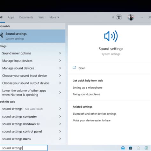Screen dimensions: 151x151
Task: Expand arrow for sound settings control panel
Action: coord(60,131)
